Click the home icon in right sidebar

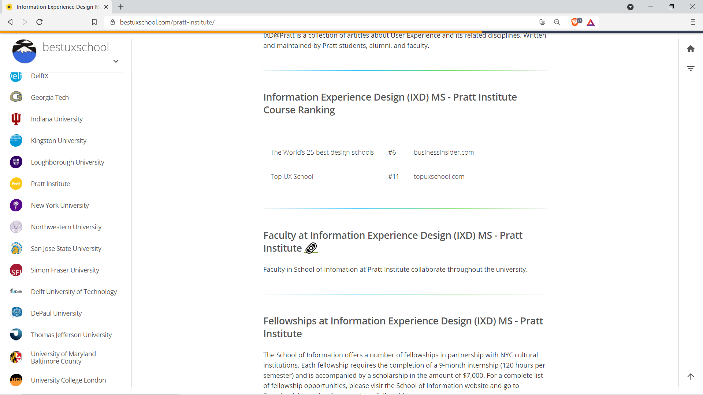[x=691, y=49]
